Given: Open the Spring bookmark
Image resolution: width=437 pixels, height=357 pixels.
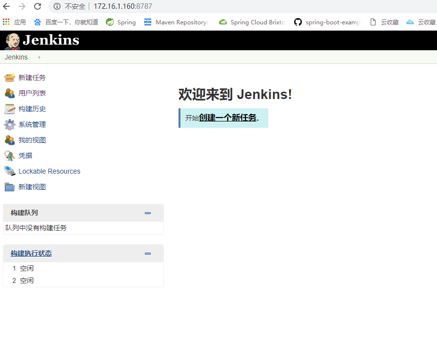Looking at the screenshot, I should click(120, 22).
